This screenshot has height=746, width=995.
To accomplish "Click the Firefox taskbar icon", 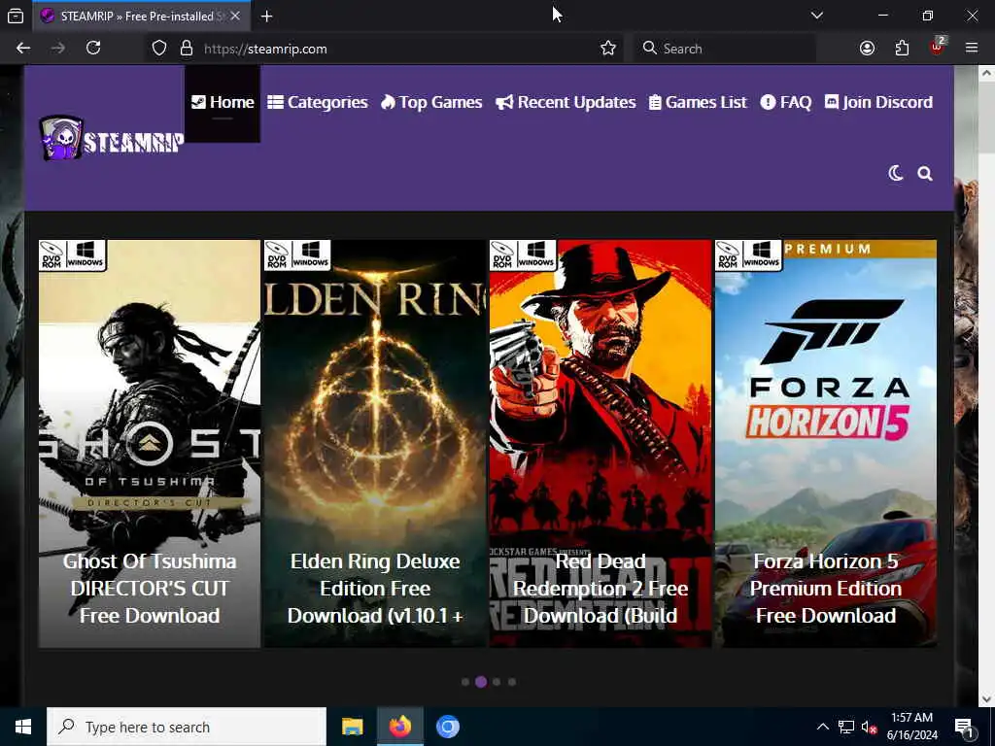I will click(399, 727).
